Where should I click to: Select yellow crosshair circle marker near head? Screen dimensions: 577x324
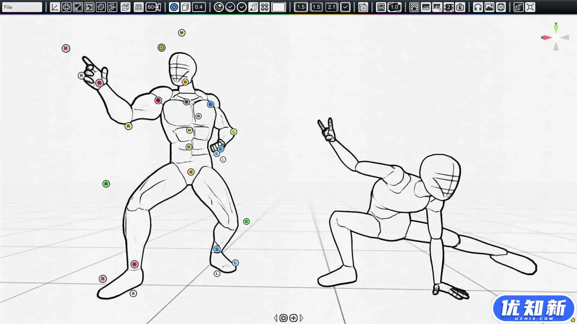(x=162, y=48)
